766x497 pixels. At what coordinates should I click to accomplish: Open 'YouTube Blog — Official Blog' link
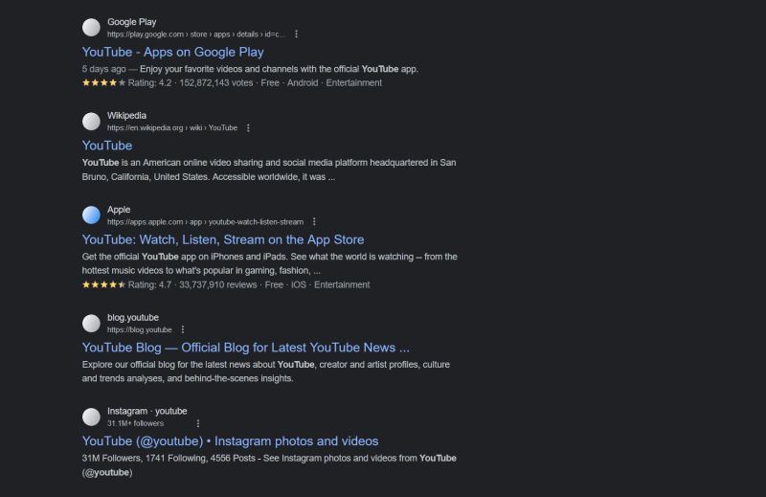[246, 348]
